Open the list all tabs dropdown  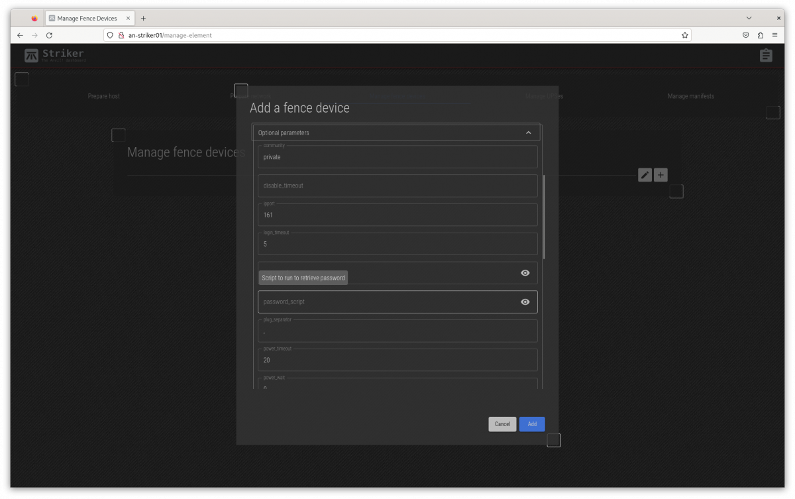tap(749, 18)
